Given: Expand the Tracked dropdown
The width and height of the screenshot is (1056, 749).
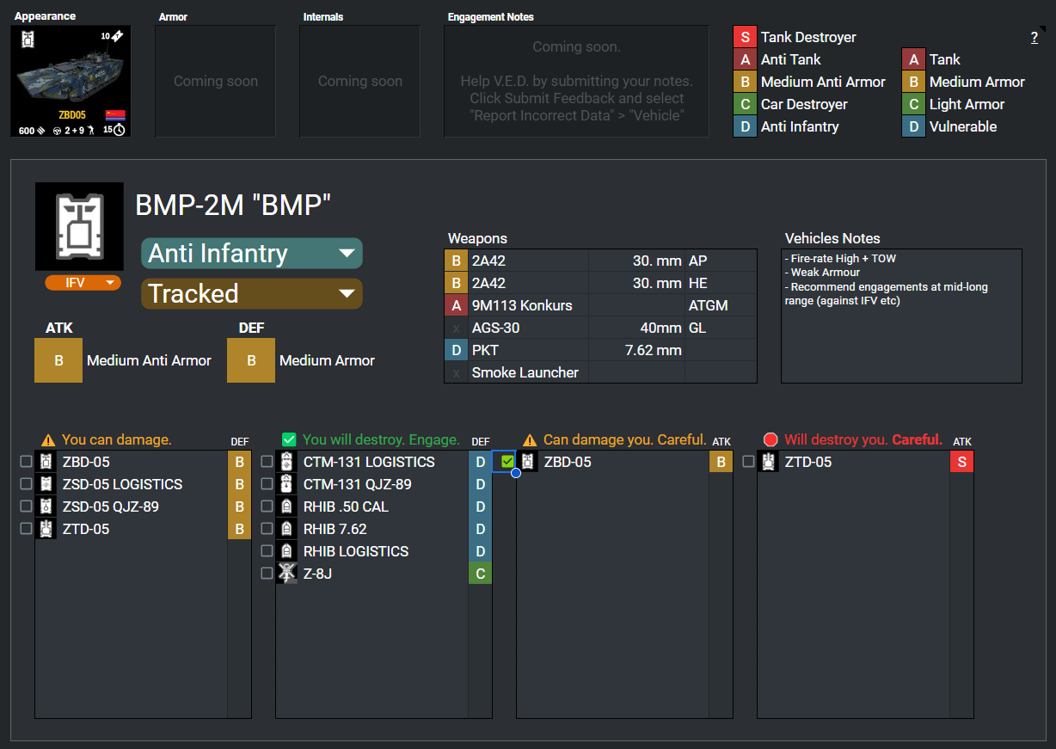Looking at the screenshot, I should [x=252, y=293].
